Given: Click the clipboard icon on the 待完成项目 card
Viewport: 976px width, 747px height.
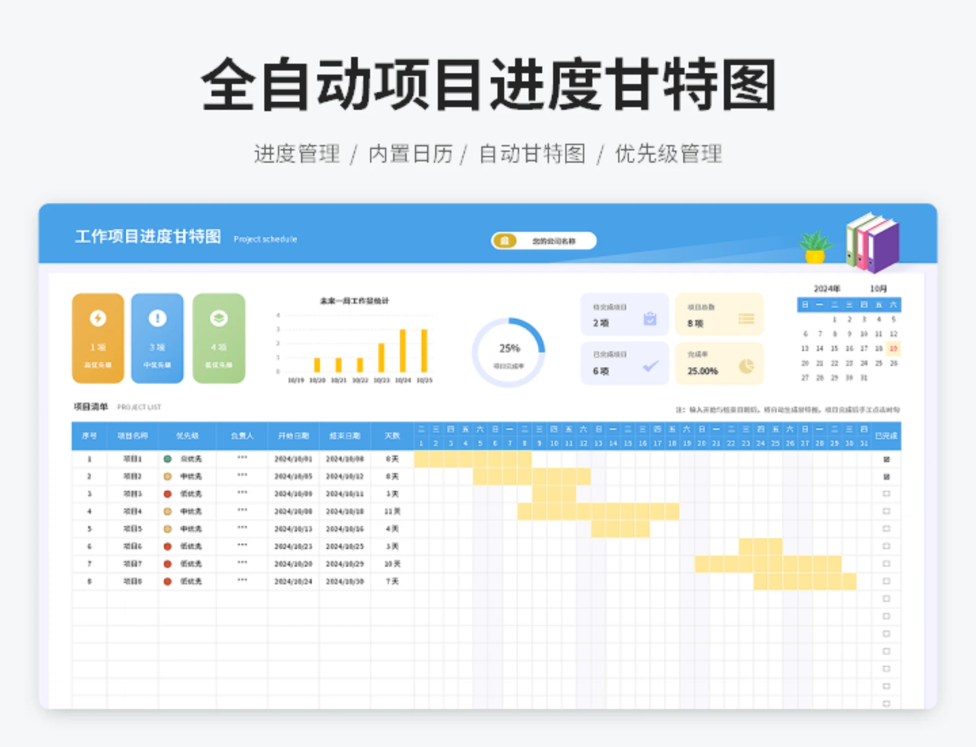Looking at the screenshot, I should click(x=649, y=319).
